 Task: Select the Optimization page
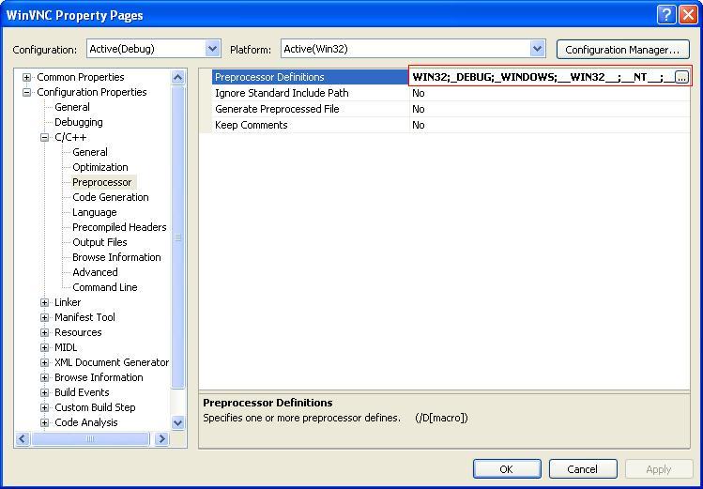100,167
